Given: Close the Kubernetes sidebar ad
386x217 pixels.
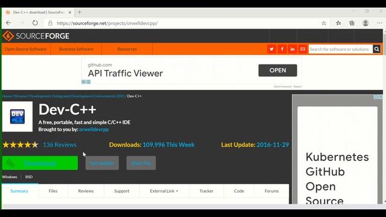Looking at the screenshot, I should [x=381, y=97].
